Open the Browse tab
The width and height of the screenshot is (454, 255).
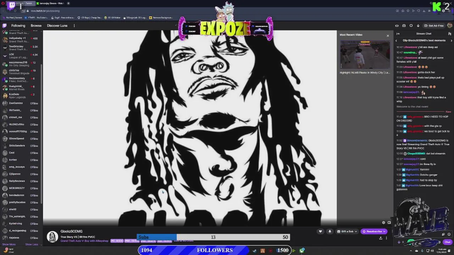(36, 25)
